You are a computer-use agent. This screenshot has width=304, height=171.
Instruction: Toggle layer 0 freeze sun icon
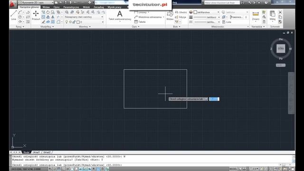(70, 22)
